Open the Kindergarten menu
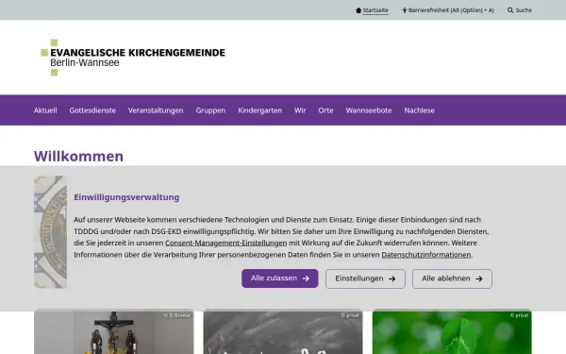This screenshot has height=354, width=566. coord(260,110)
